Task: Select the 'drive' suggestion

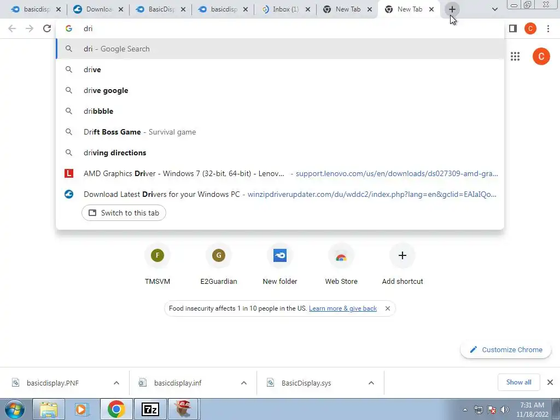Action: [280, 69]
